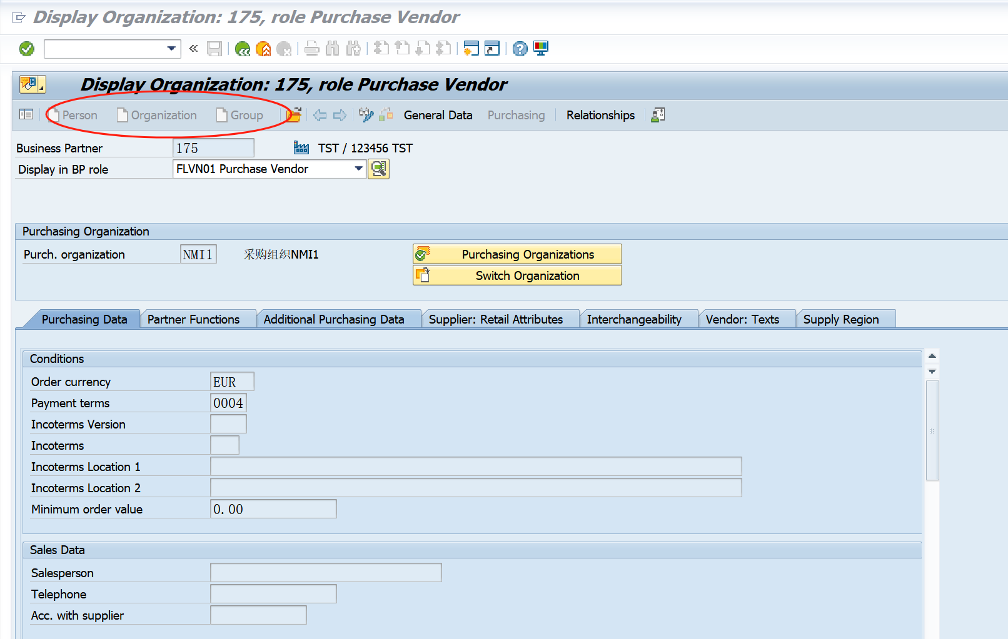The height and width of the screenshot is (639, 1008).
Task: Click the Save icon in the toolbar
Action: pyautogui.click(x=214, y=48)
